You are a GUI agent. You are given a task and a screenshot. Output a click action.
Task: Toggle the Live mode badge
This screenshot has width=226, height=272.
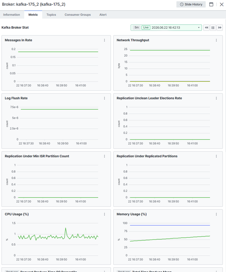coord(146,27)
